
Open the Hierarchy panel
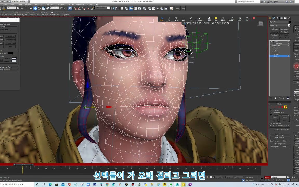tap(277, 18)
